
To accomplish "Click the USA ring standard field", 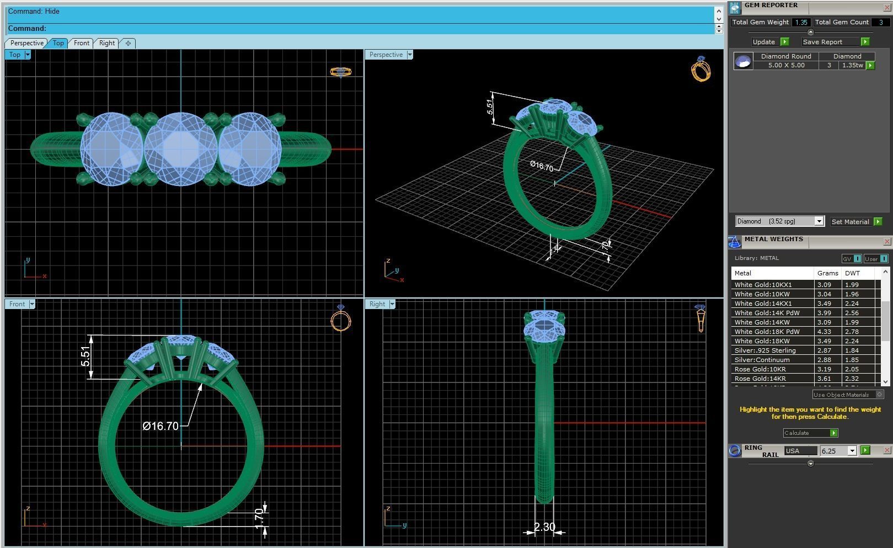I will pyautogui.click(x=800, y=451).
